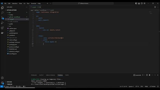Switch to the Debug Console tab
Viewport: 160px width, 90px height.
tap(50, 75)
